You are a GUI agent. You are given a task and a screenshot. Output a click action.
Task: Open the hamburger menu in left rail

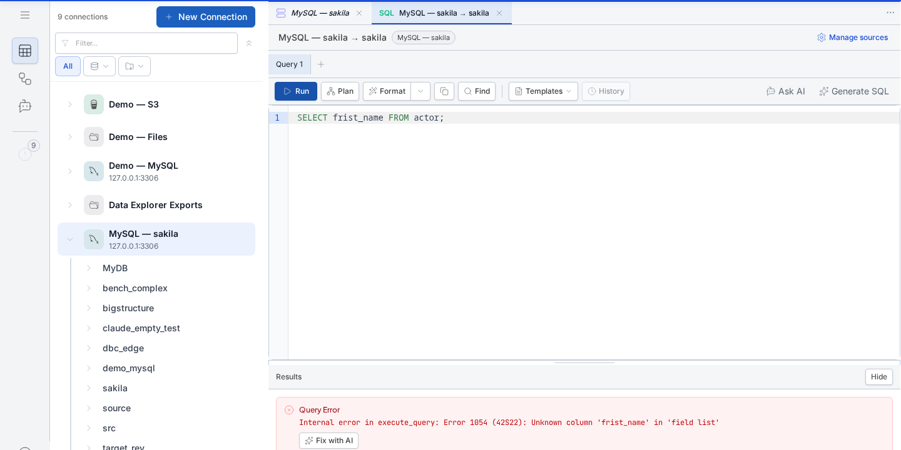tap(25, 15)
